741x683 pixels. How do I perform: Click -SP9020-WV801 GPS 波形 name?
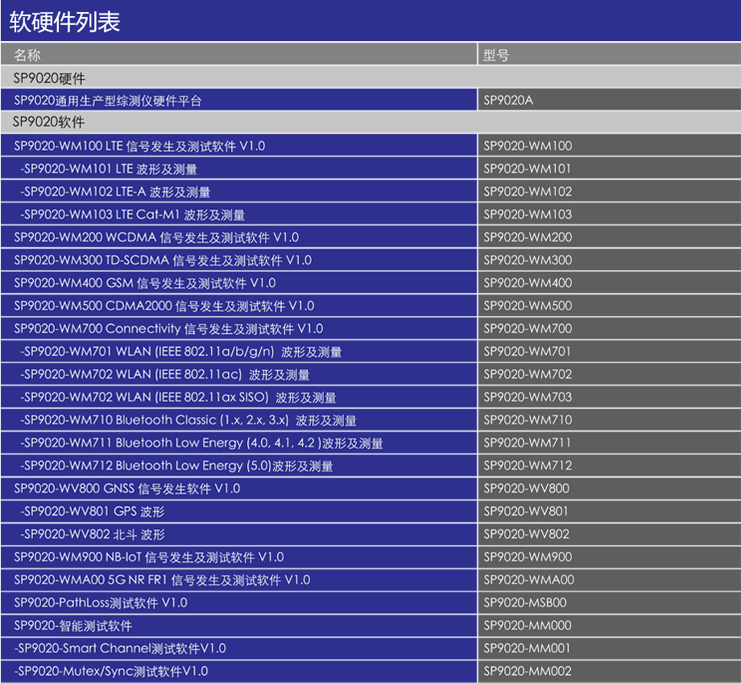tap(93, 511)
